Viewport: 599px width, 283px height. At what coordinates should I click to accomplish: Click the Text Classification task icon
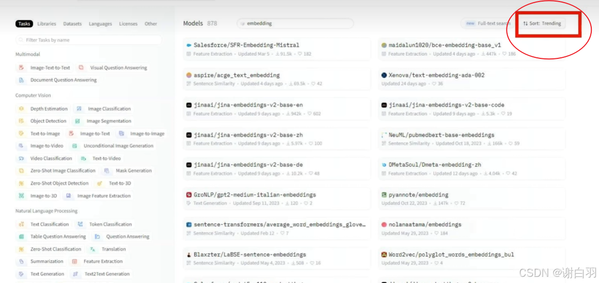click(21, 224)
